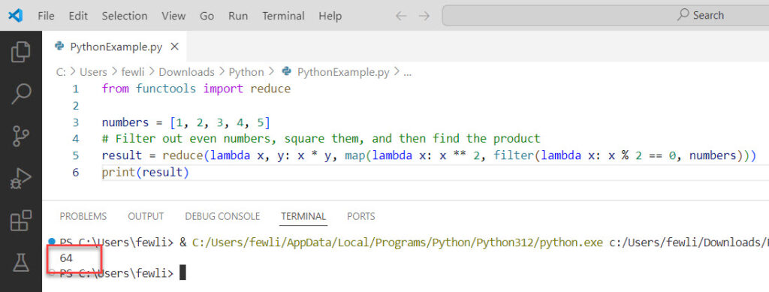
Task: Switch to the DEBUG CONSOLE tab
Action: (222, 216)
